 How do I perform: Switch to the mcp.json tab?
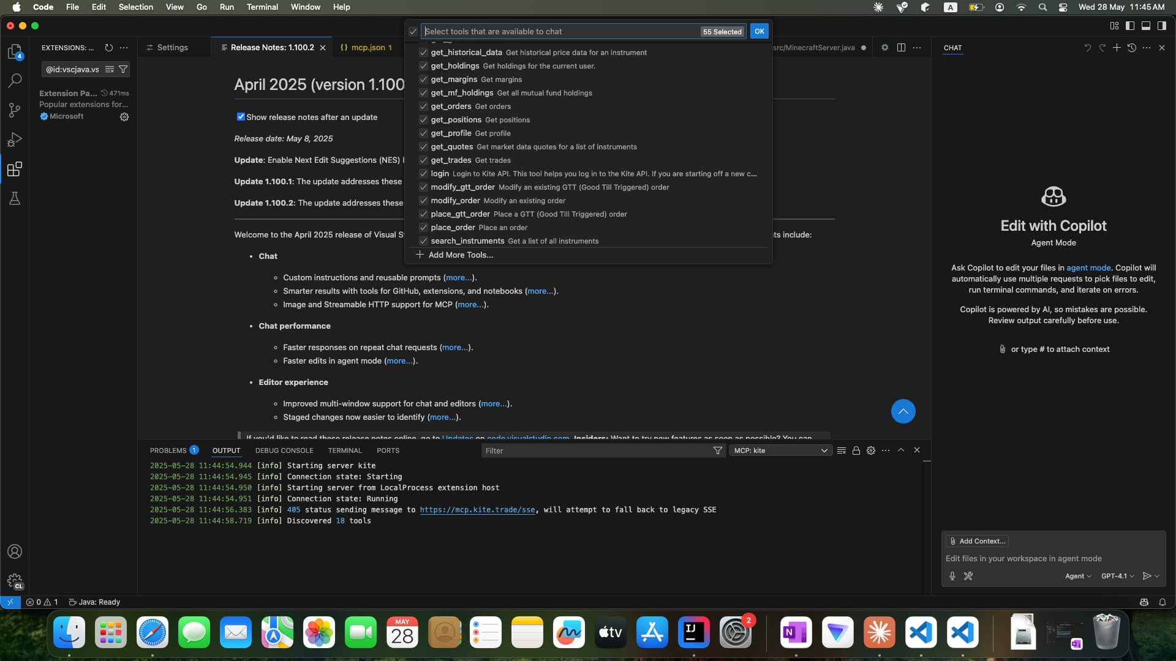pos(367,48)
